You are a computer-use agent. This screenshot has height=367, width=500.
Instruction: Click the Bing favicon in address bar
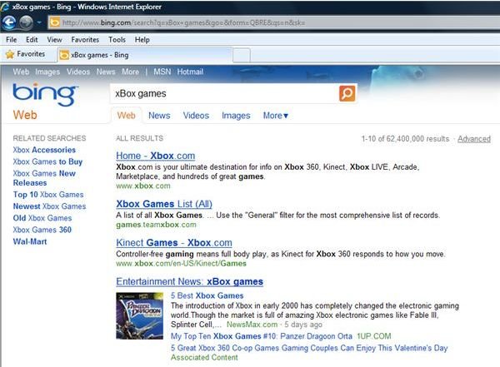click(x=54, y=22)
